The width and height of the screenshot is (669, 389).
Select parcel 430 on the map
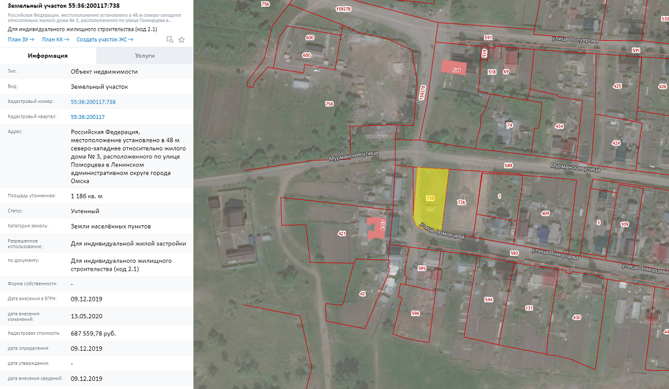click(577, 317)
